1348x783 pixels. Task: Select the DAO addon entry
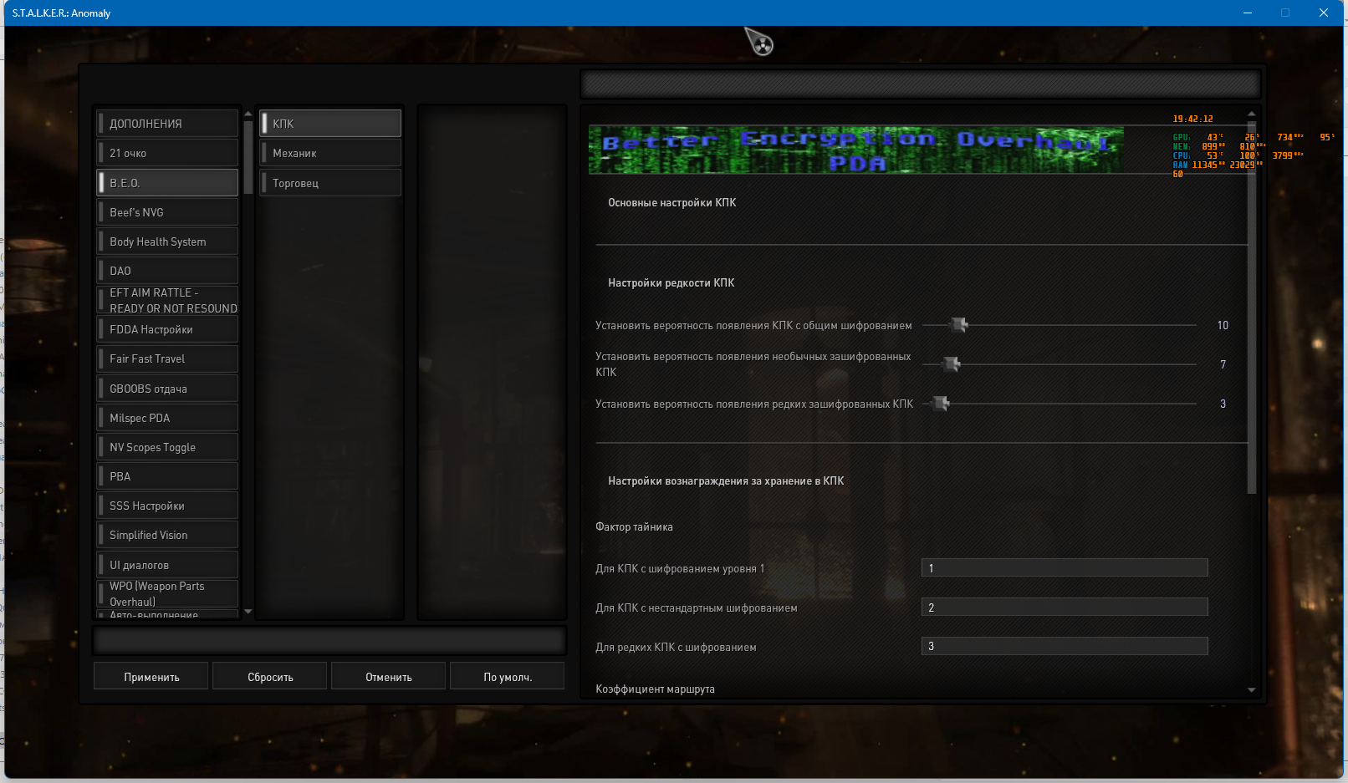167,271
